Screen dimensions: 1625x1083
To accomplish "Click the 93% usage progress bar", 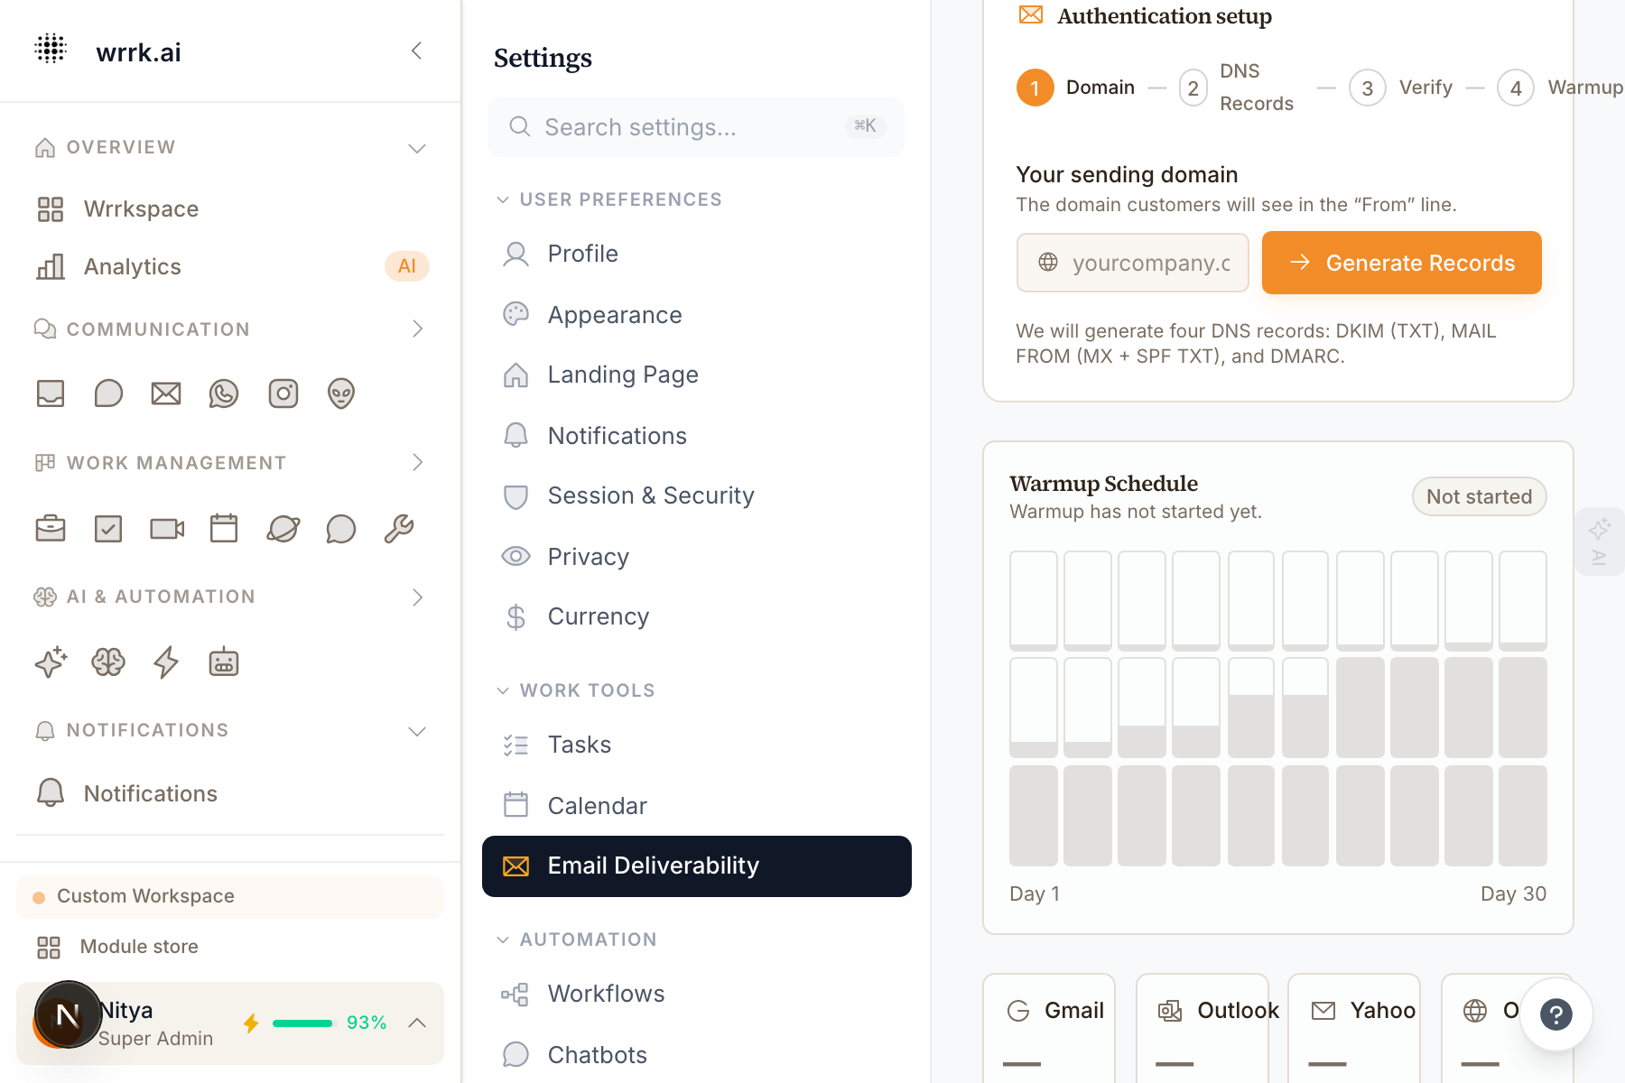I will click(302, 1023).
